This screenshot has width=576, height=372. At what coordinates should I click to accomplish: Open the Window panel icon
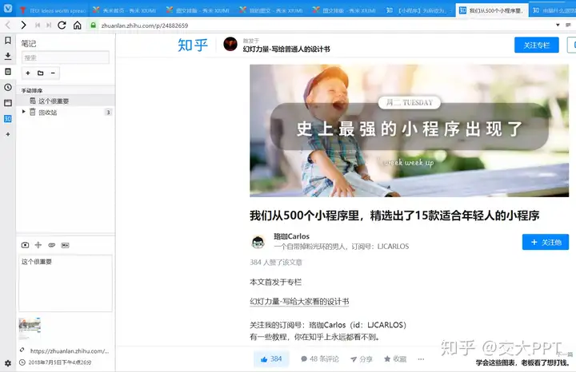tap(8, 103)
